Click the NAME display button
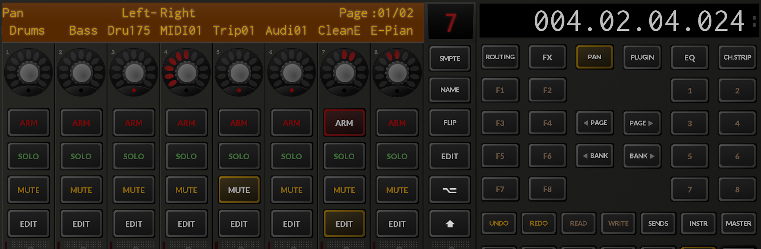 449,90
